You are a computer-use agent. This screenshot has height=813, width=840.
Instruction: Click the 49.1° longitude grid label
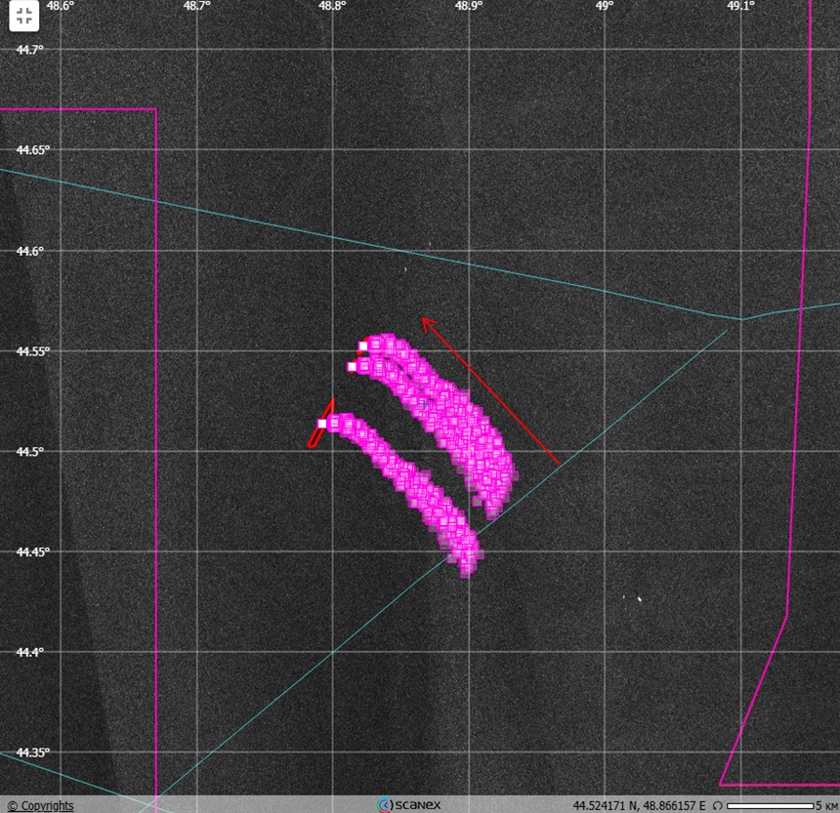point(740,6)
